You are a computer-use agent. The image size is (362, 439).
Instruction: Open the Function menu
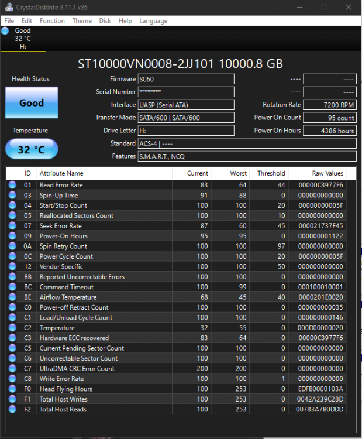(x=52, y=21)
